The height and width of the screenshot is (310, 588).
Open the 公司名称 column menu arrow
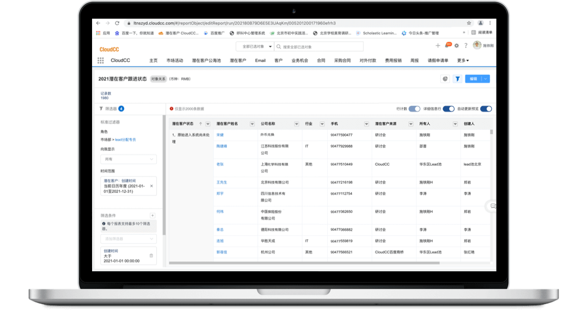click(x=297, y=124)
